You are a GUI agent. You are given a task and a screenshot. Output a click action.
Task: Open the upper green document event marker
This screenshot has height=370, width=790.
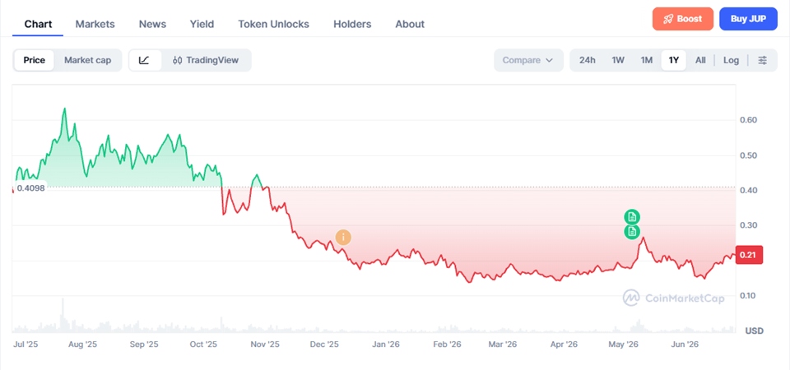pyautogui.click(x=632, y=217)
